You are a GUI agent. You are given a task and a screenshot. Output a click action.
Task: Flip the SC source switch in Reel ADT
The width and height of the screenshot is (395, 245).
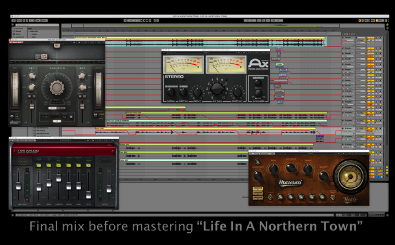tap(12, 116)
